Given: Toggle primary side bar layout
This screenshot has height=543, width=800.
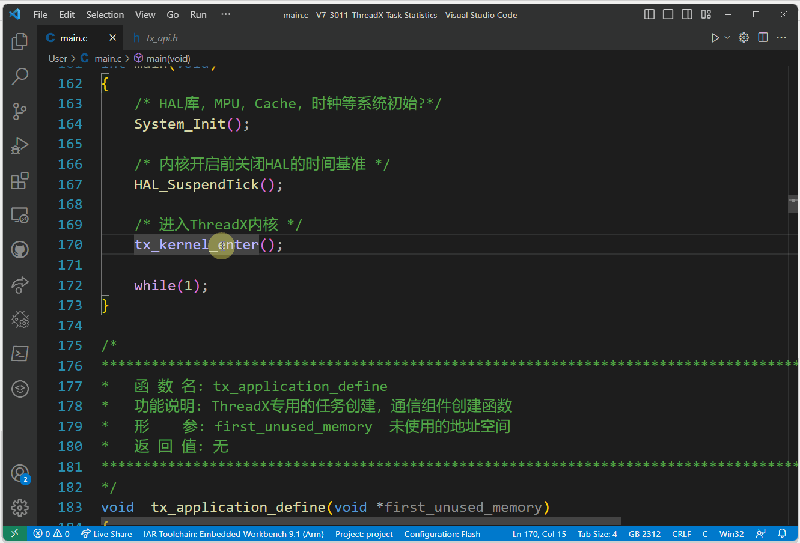Looking at the screenshot, I should tap(649, 14).
